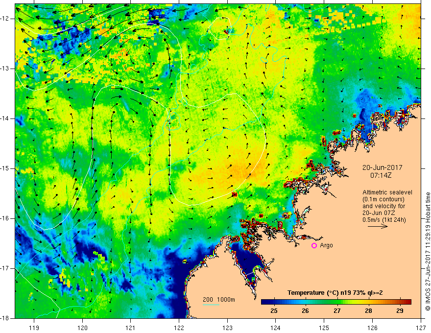Screen dimensions: 431x333
Task: Click longitude axis label '126'
Action: [372, 328]
